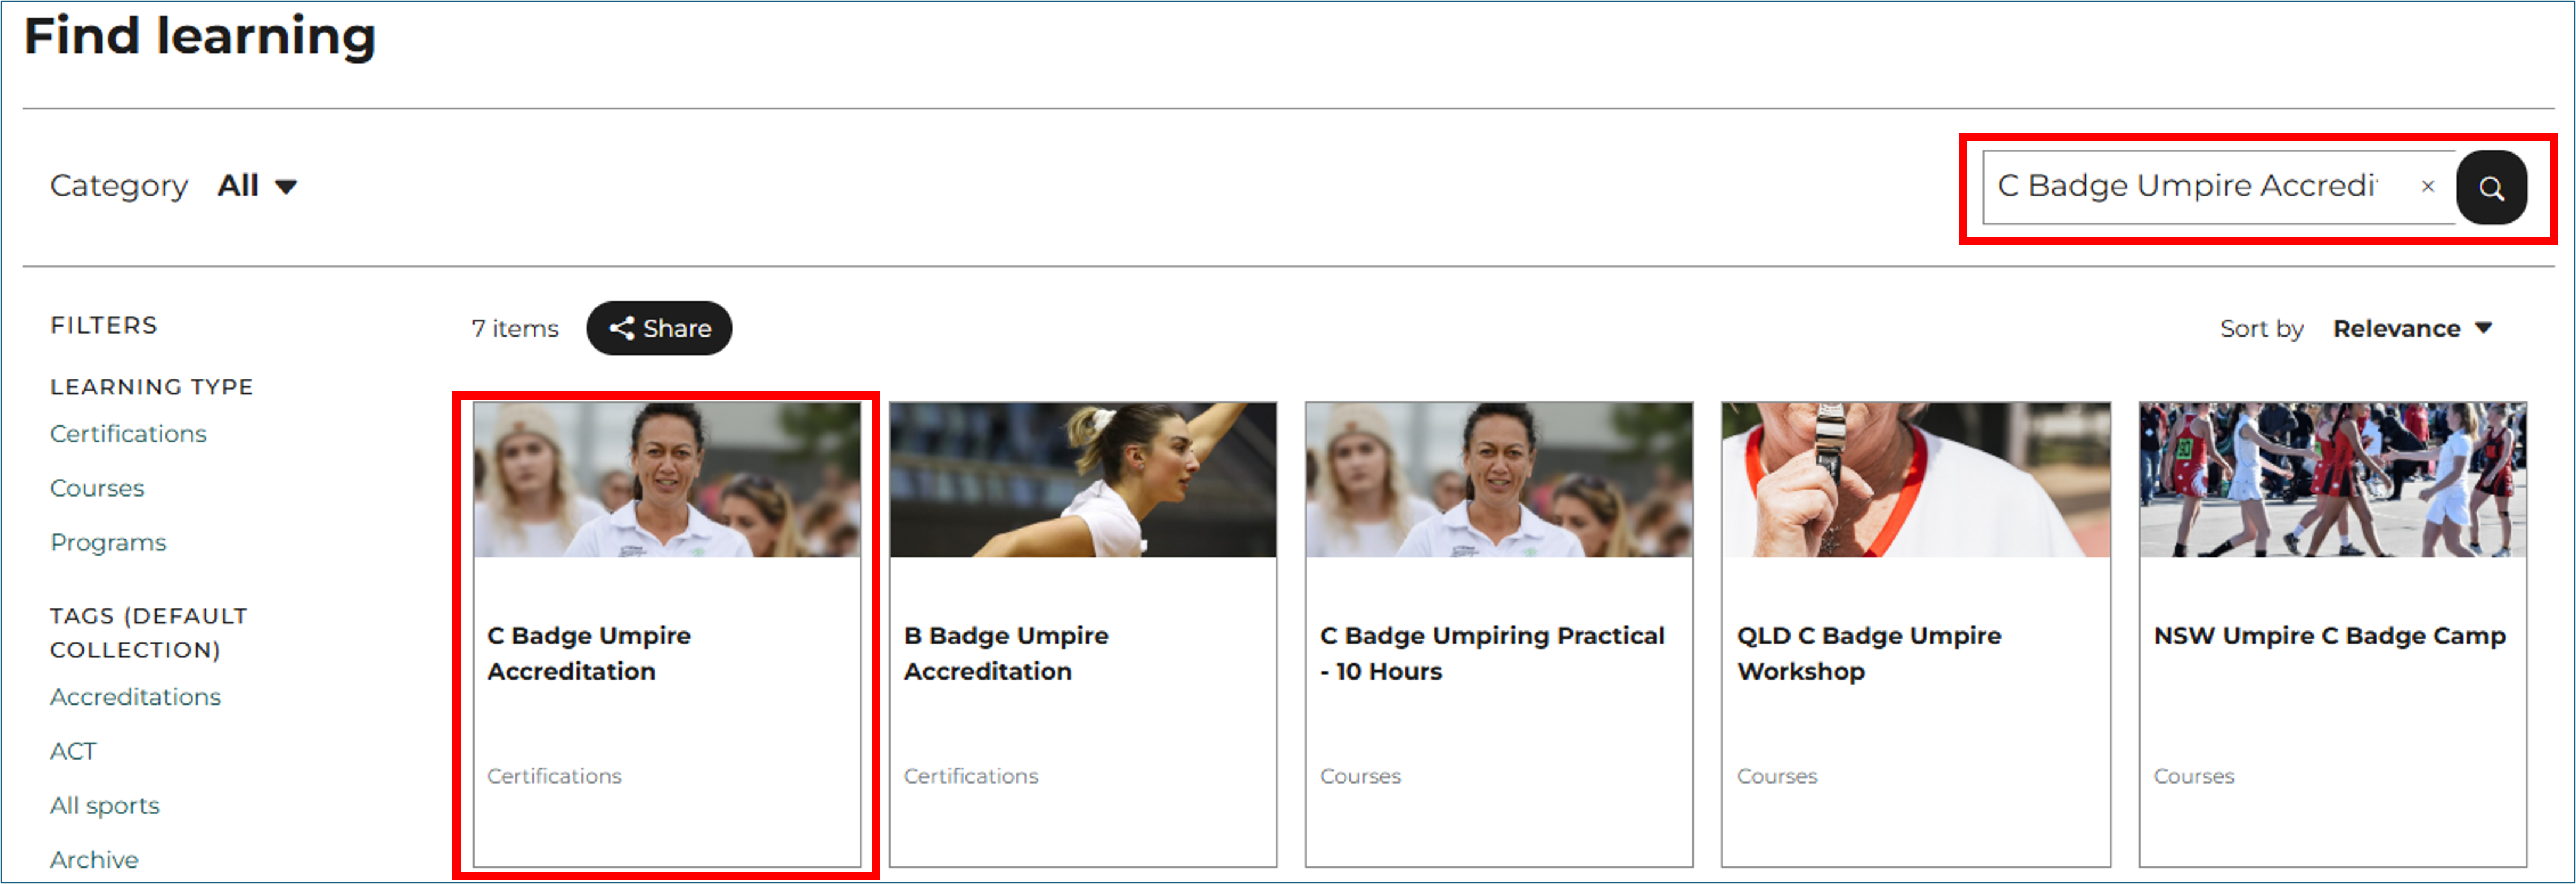Viewport: 2576px width, 884px height.
Task: Click C Badge Umpiring Practical - 10 Hours title
Action: point(1492,653)
